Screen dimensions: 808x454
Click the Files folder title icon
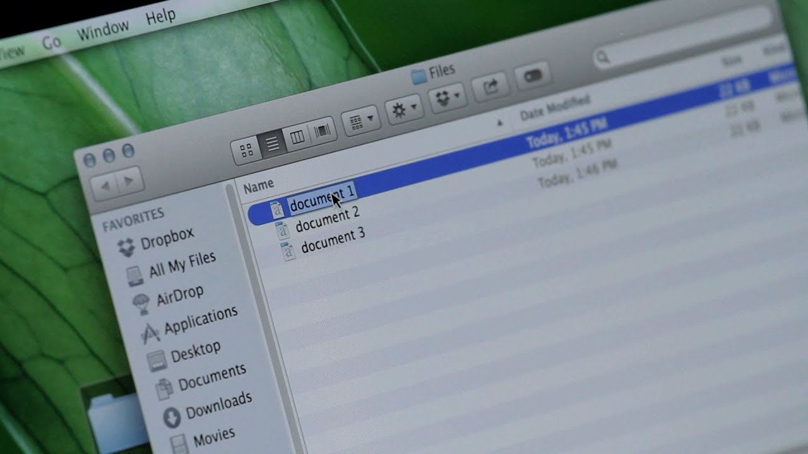(419, 77)
